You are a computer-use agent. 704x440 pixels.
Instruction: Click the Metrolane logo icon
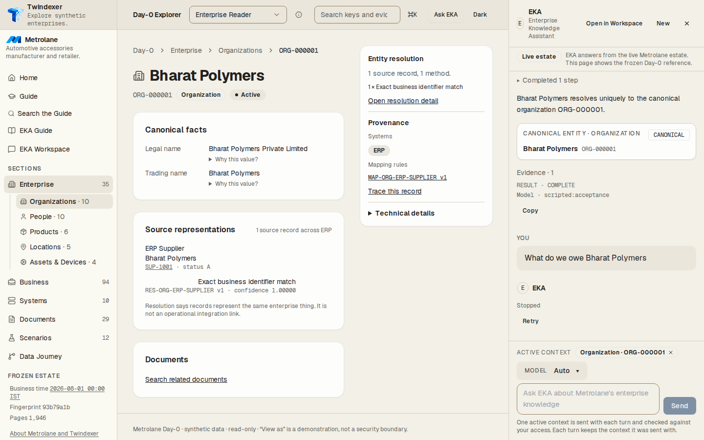pyautogui.click(x=14, y=40)
